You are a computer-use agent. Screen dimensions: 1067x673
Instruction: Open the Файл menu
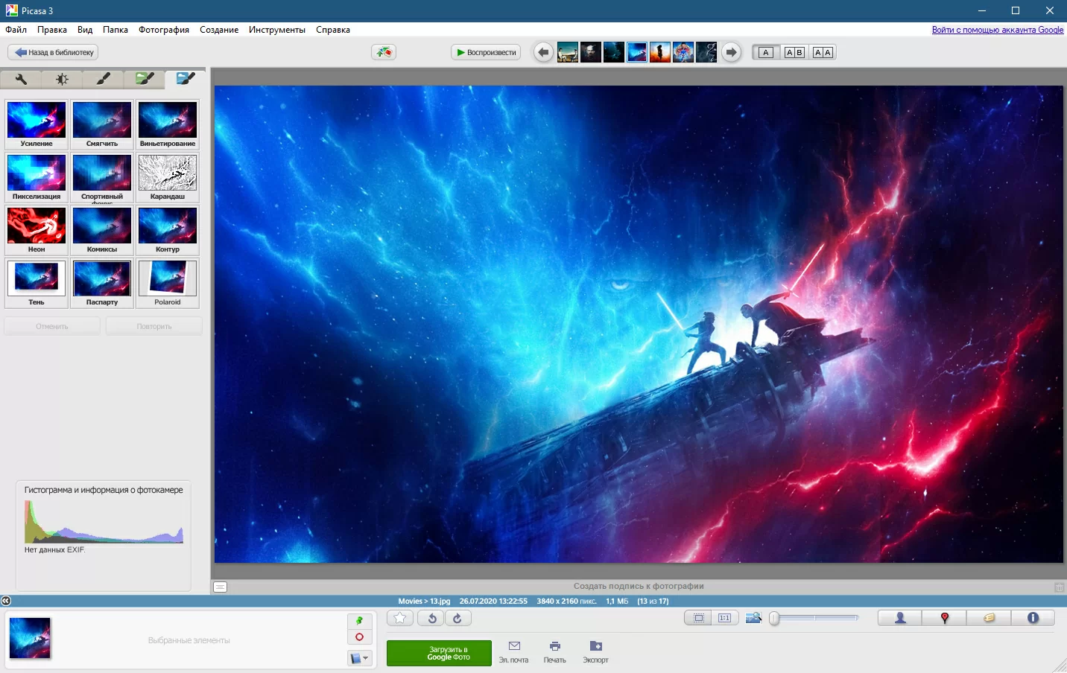(x=16, y=30)
